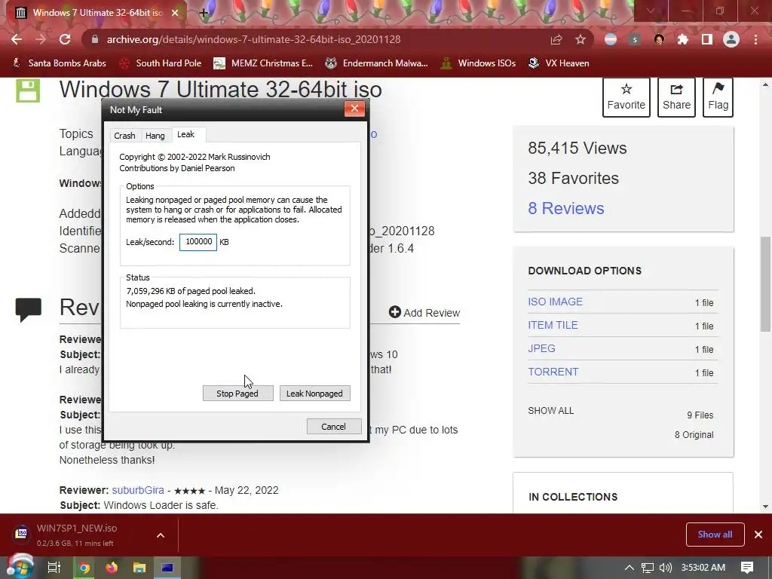Click the Leak Nonpaged button

pos(314,394)
